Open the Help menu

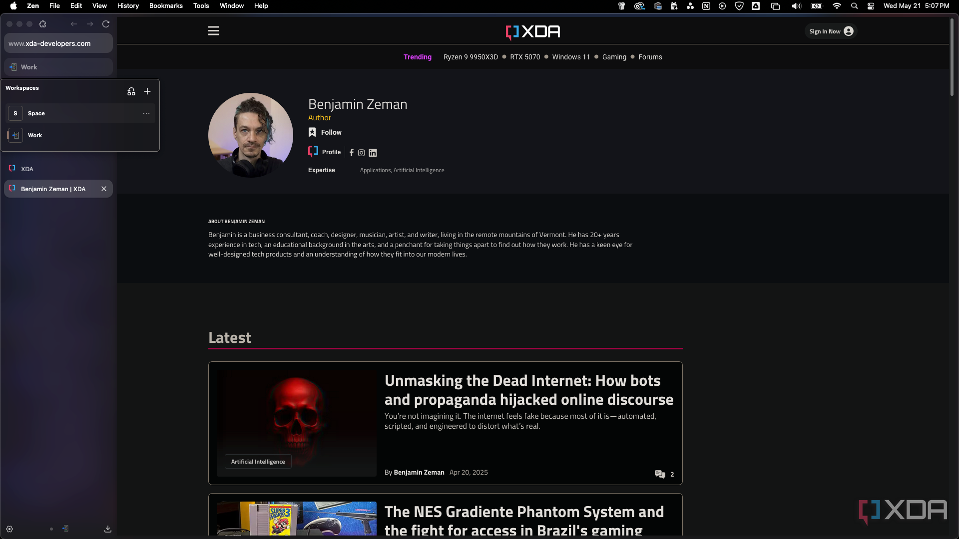[261, 6]
